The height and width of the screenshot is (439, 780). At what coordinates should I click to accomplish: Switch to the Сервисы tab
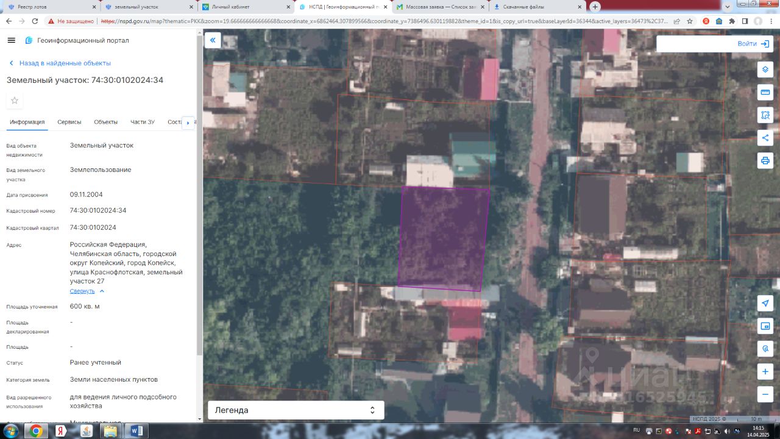[x=69, y=122]
